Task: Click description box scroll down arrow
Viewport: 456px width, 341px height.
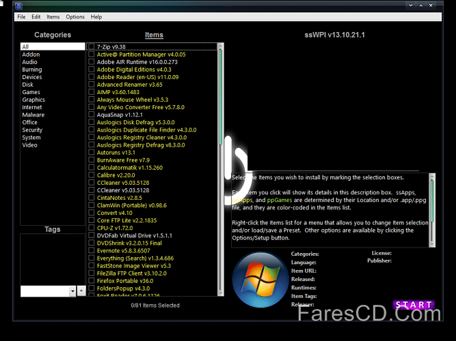Action: (x=432, y=244)
